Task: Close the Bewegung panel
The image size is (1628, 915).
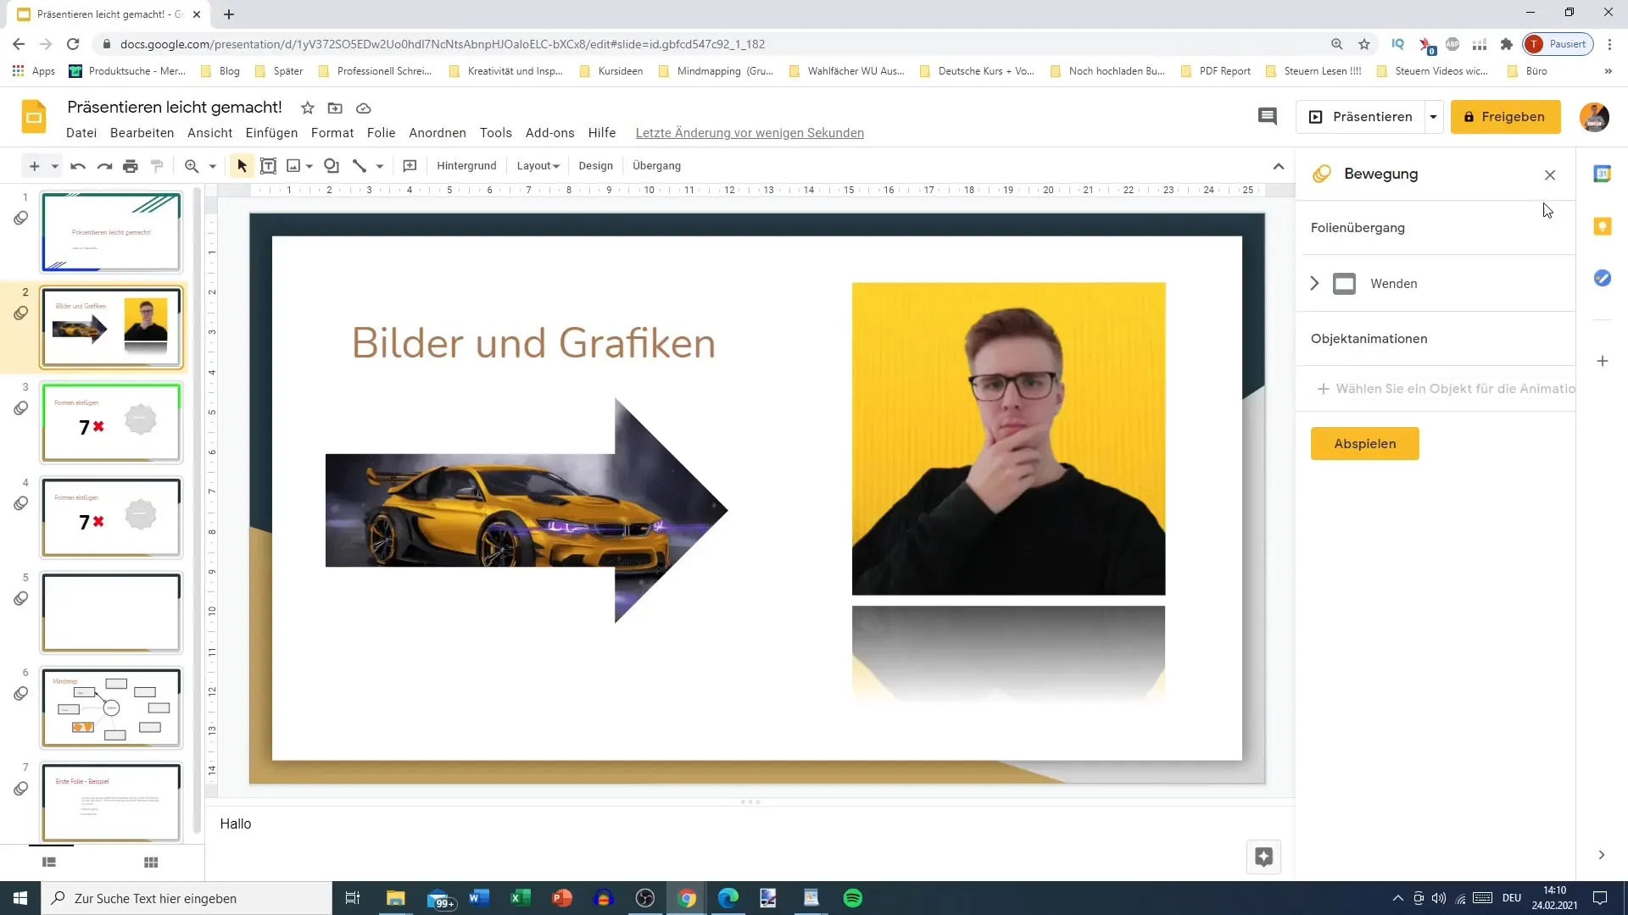Action: (x=1550, y=175)
